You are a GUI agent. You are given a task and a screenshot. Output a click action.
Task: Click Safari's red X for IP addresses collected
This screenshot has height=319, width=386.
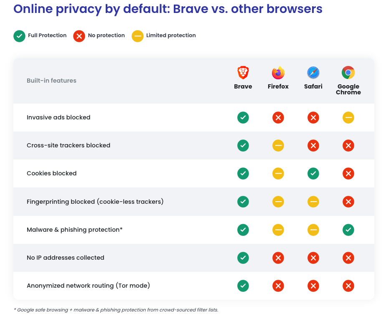coord(313,258)
